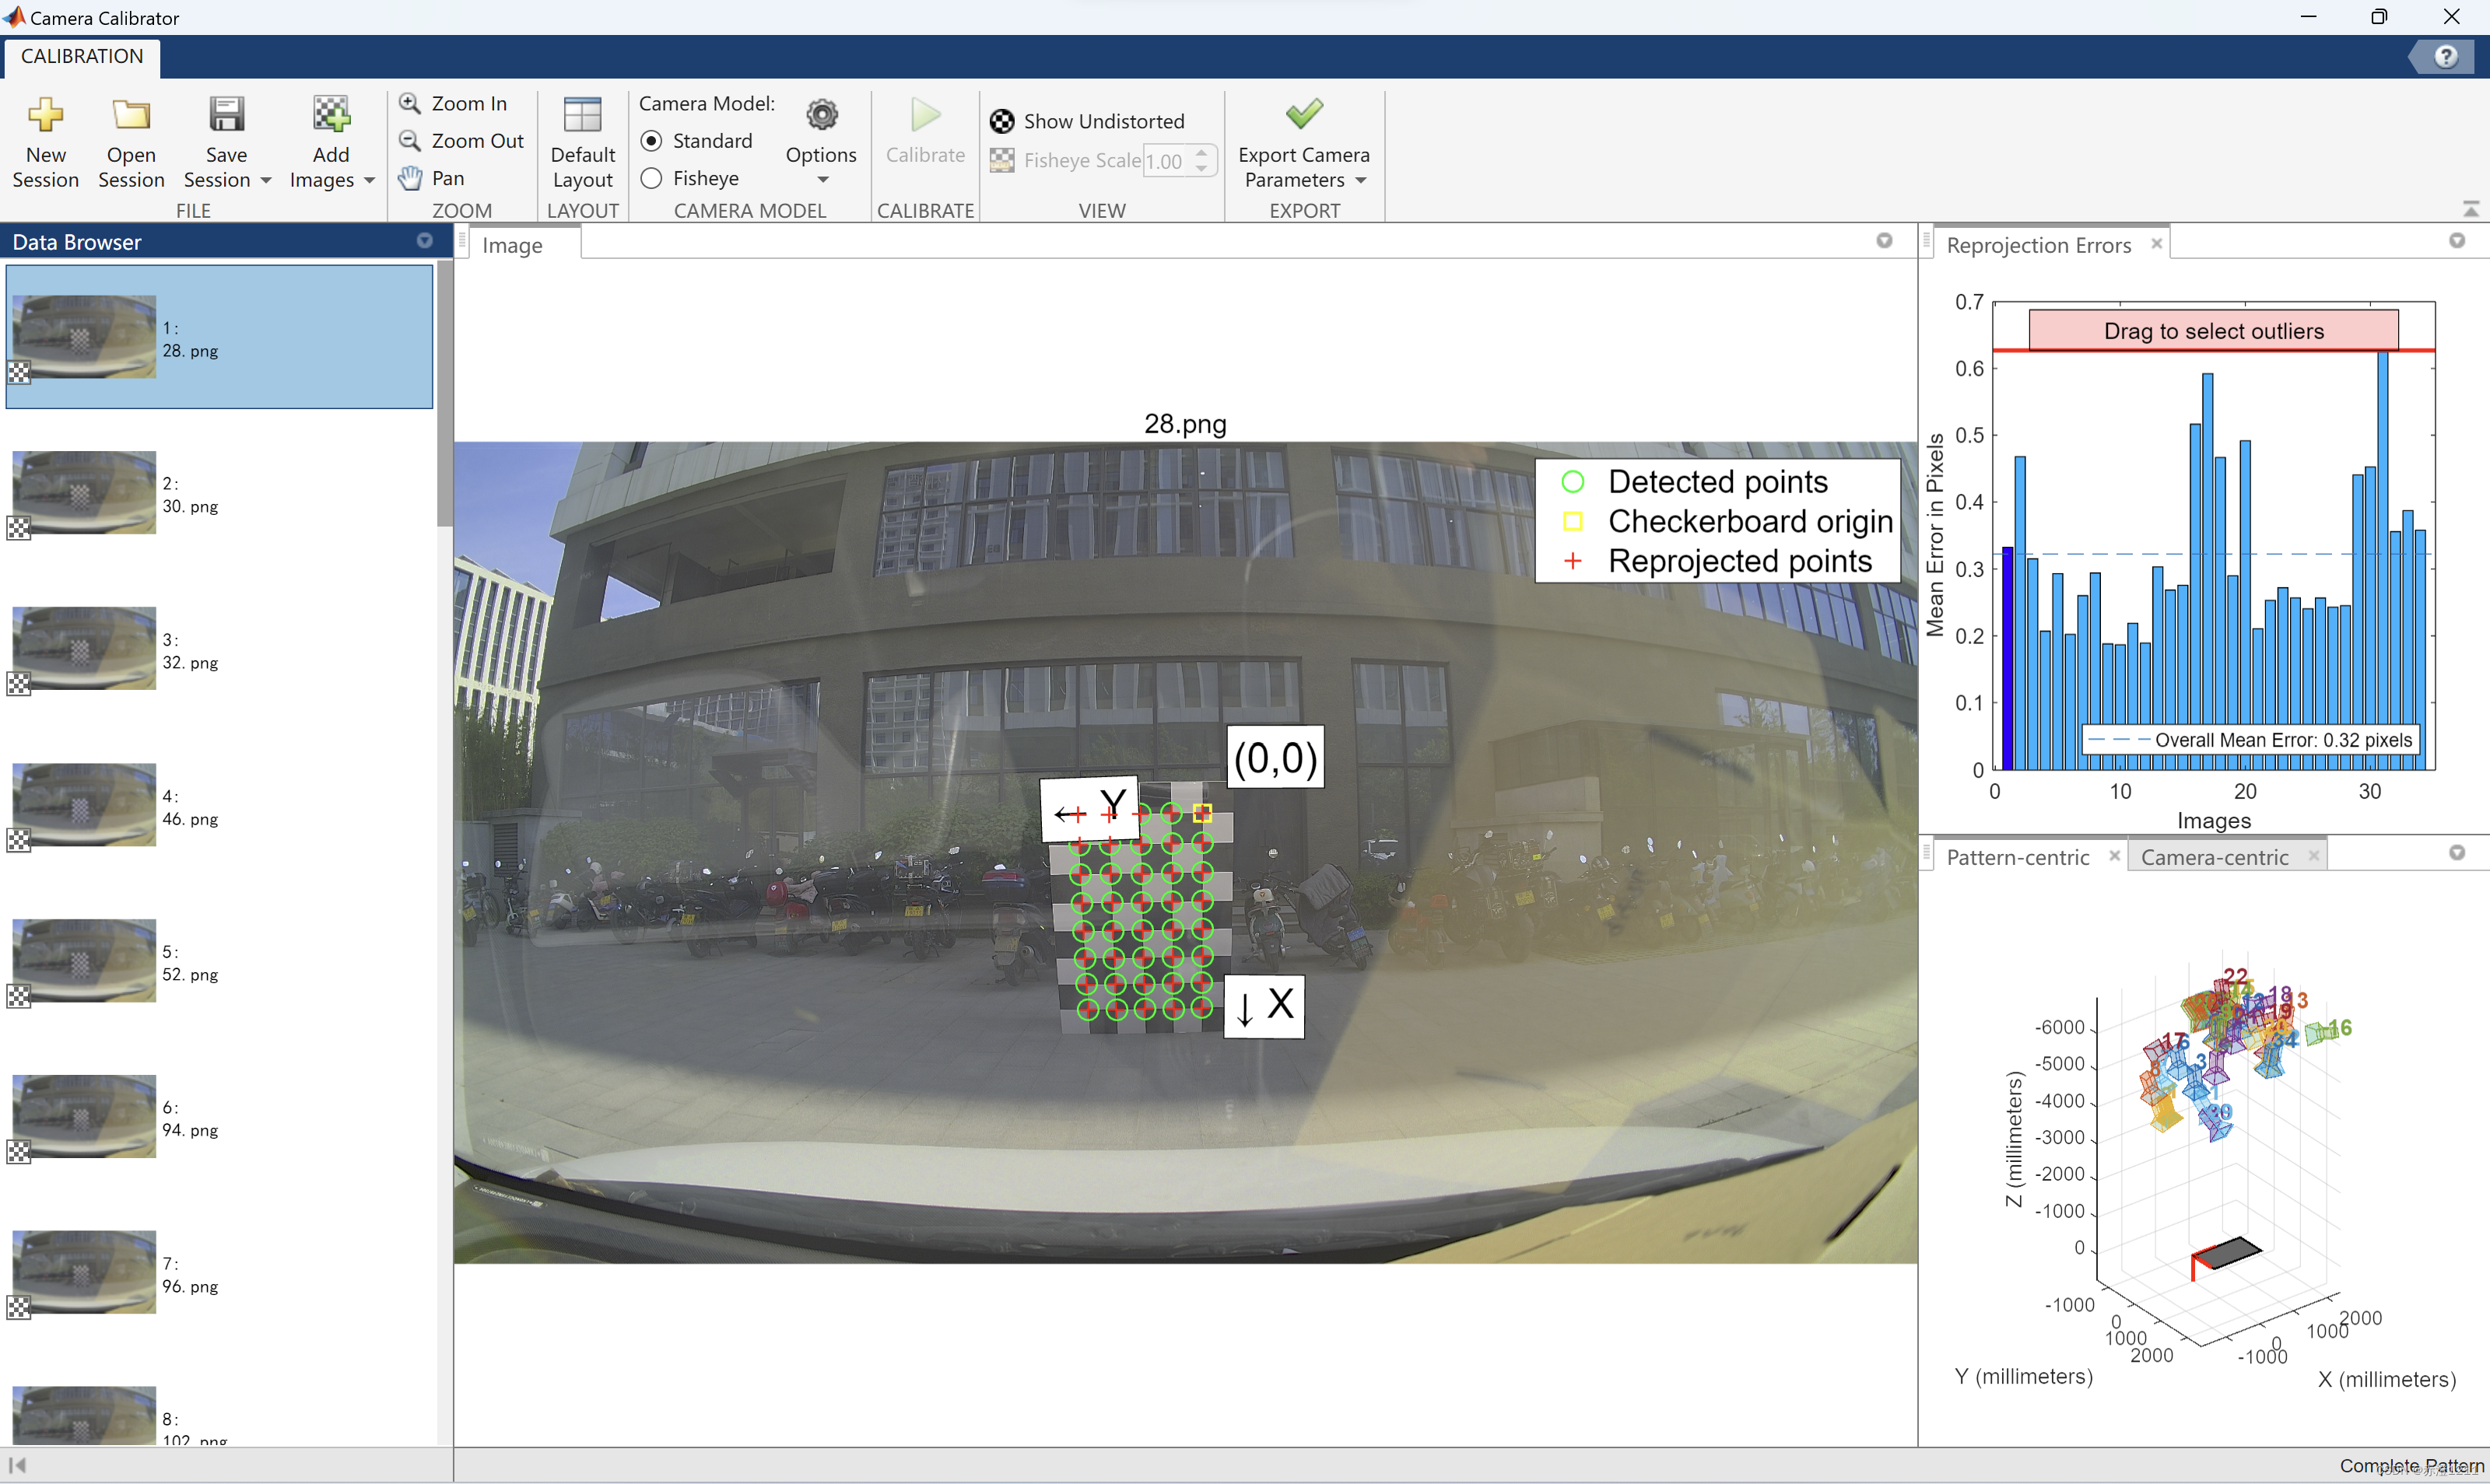Click the Add Images icon
The image size is (2490, 1484).
point(330,116)
